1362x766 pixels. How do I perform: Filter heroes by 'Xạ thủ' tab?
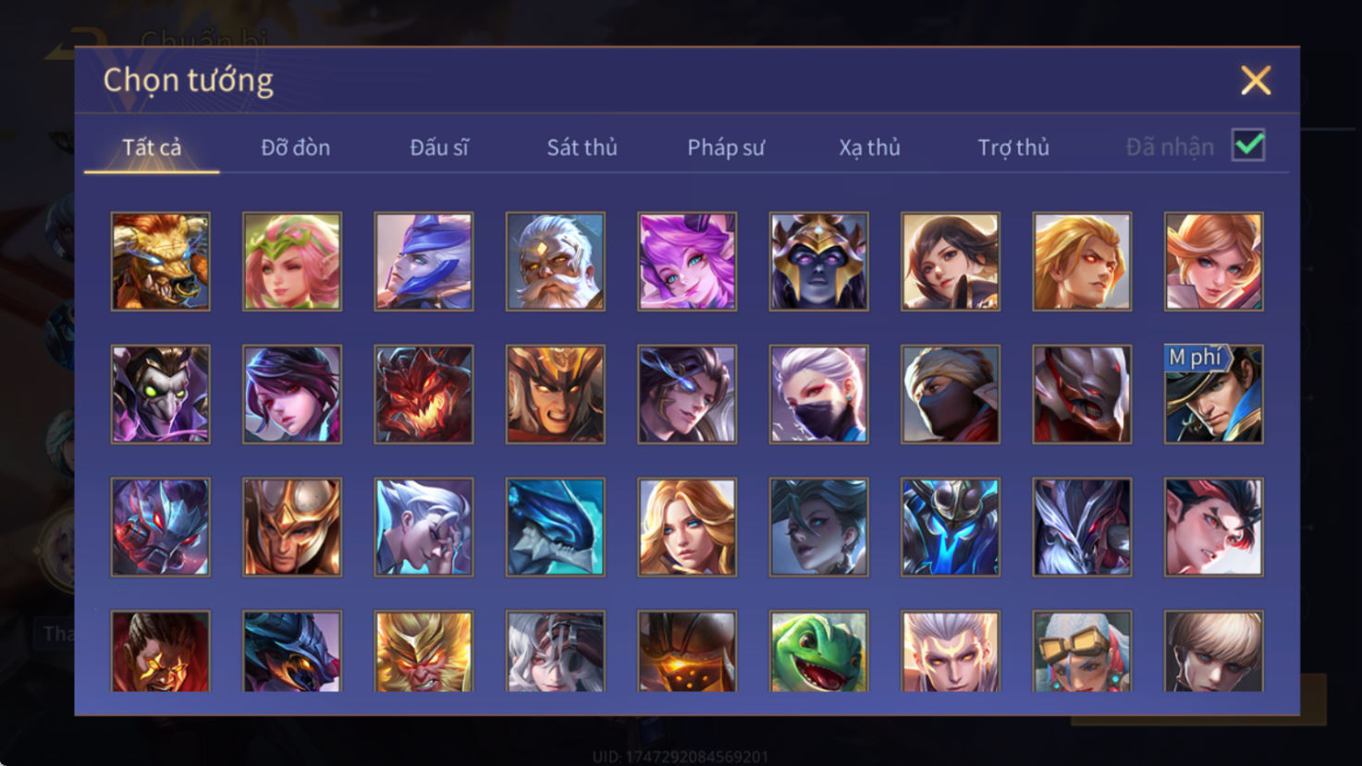click(x=869, y=148)
